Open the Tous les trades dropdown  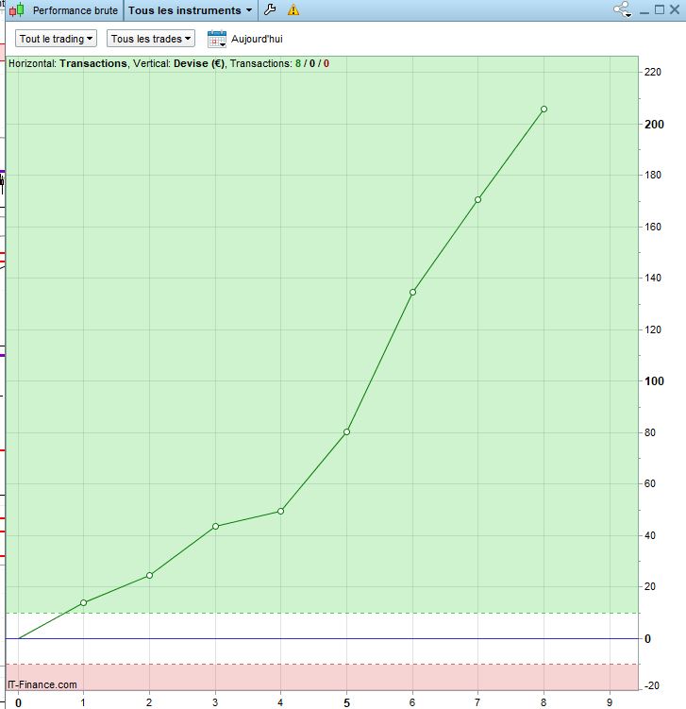pos(151,39)
